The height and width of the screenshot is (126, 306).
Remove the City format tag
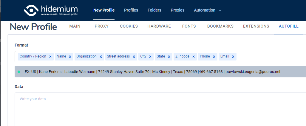tap(150, 57)
